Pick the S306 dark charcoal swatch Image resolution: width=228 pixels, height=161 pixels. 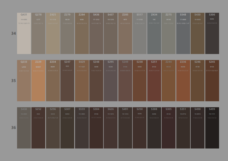click(212, 33)
